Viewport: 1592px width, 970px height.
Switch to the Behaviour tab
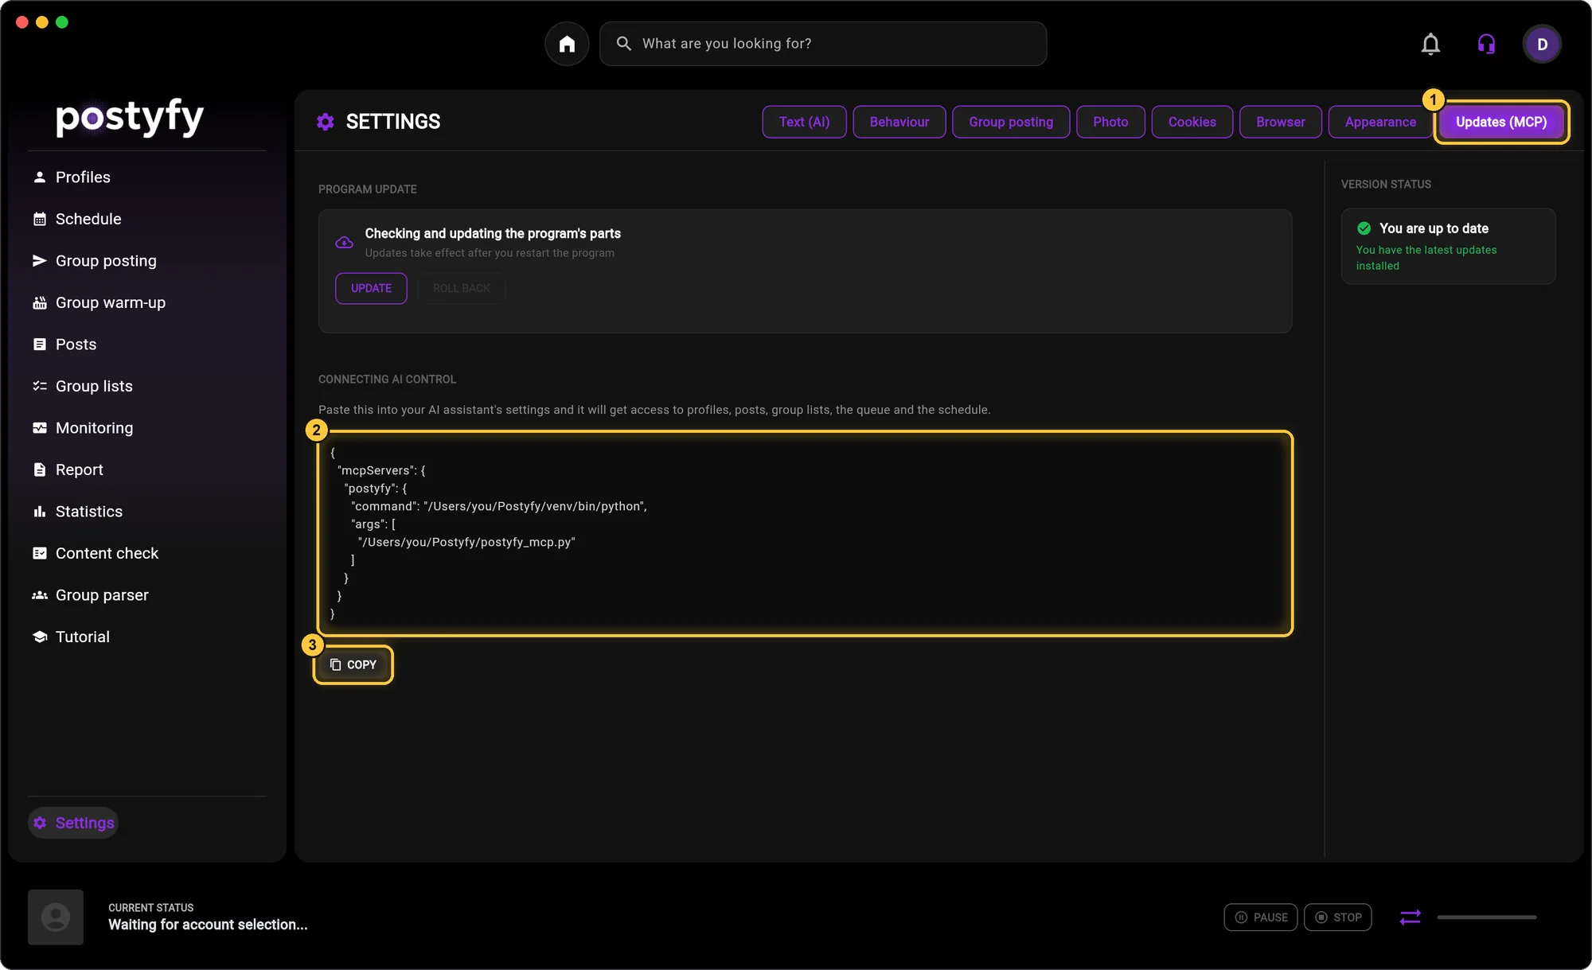pyautogui.click(x=899, y=122)
